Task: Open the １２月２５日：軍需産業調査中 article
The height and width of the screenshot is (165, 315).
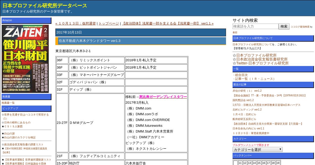Action: click(251, 133)
